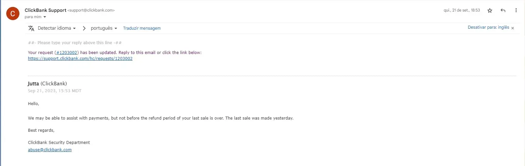The height and width of the screenshot is (166, 525).
Task: Click the email date 'qui., 21 de set., 18:53'
Action: (462, 11)
